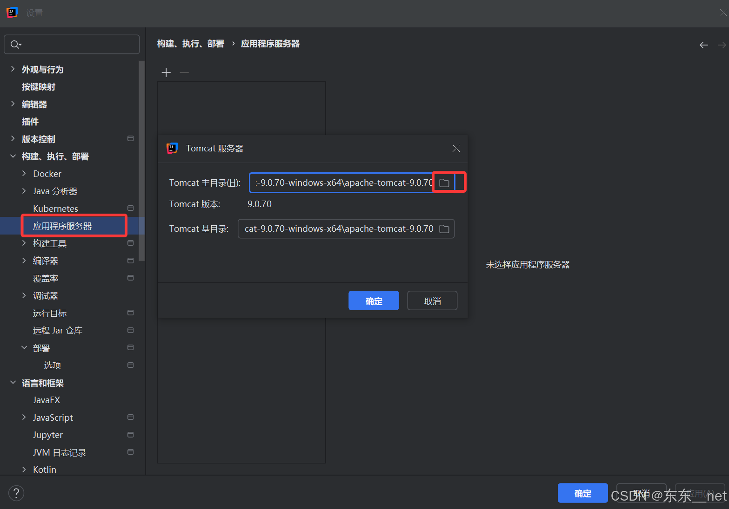Screen dimensions: 729x509
Task: Click the back arrow navigation icon
Action: (x=703, y=45)
